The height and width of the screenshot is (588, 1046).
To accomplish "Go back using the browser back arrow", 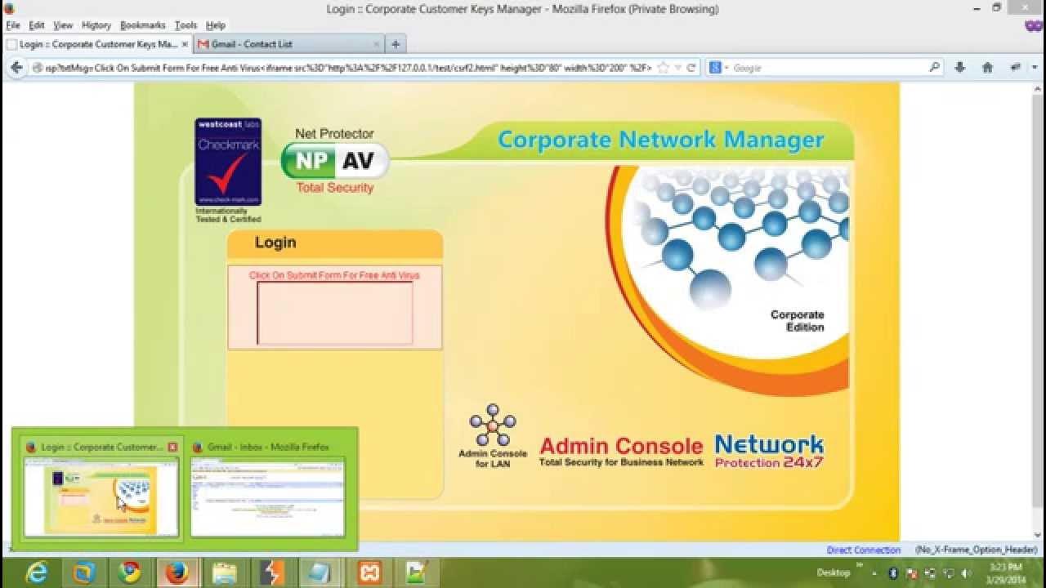I will point(16,68).
